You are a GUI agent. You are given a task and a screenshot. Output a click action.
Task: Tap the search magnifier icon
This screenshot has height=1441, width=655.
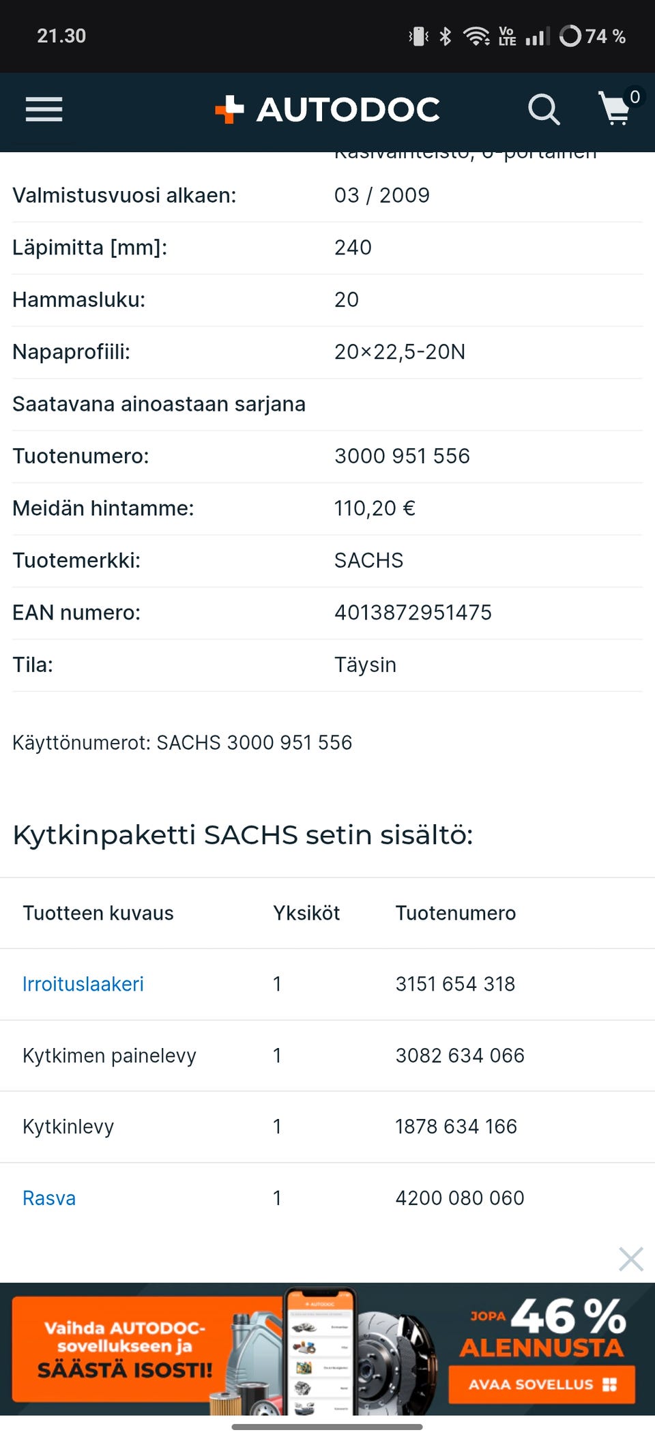[544, 109]
